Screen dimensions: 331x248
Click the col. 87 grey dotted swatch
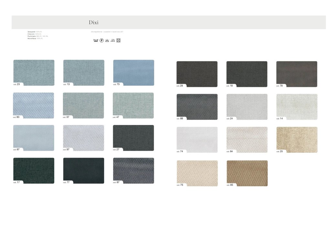133,170
